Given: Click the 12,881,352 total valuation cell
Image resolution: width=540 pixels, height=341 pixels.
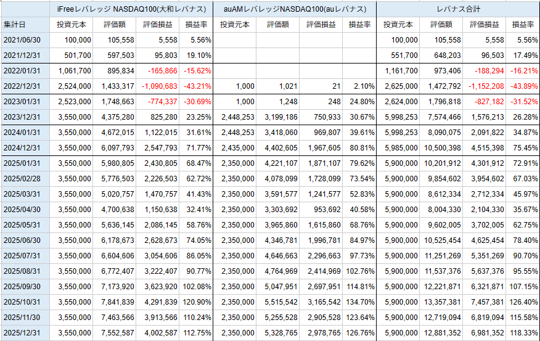Looking at the screenshot, I should click(x=440, y=333).
